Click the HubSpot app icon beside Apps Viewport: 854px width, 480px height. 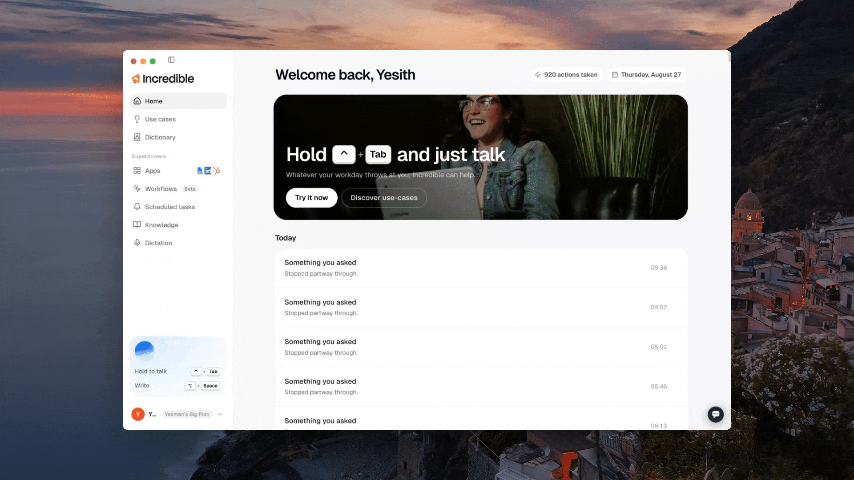tap(217, 171)
